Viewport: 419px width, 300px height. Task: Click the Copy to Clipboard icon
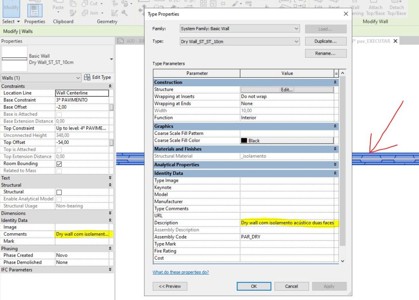pyautogui.click(x=73, y=4)
